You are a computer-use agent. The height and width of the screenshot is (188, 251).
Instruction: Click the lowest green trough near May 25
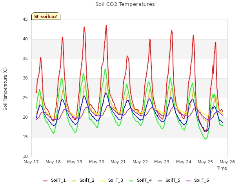206,139
